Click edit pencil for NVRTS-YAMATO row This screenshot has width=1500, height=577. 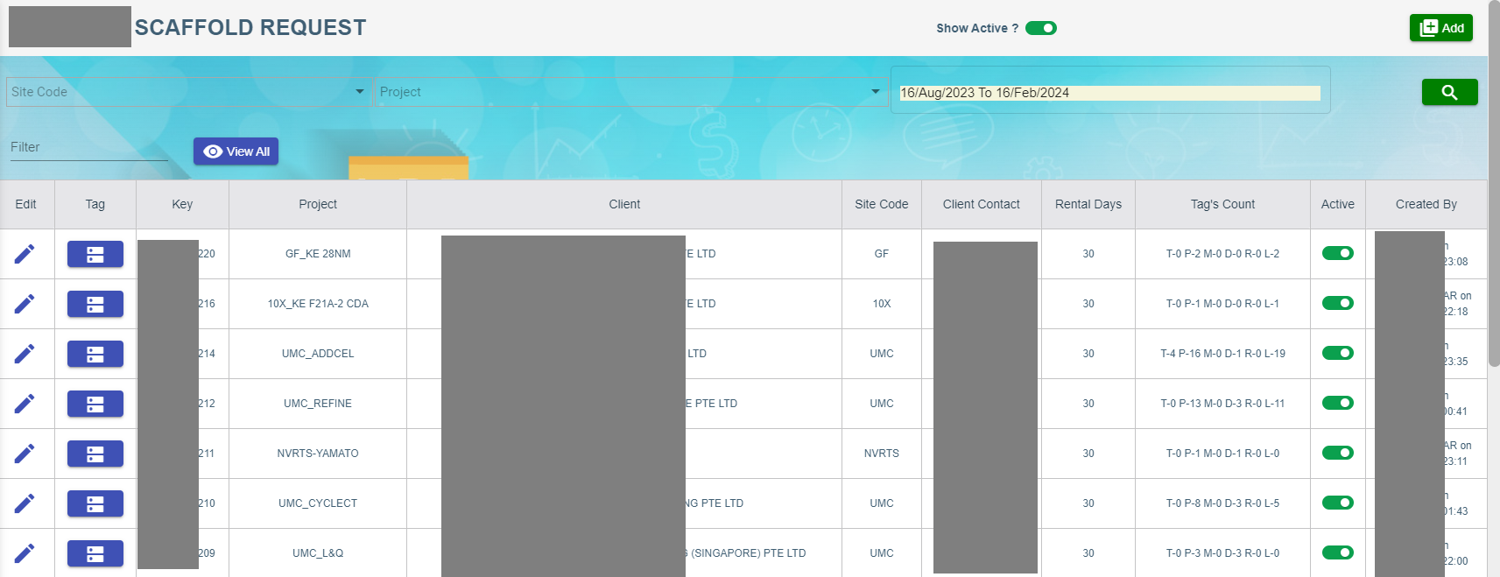(25, 454)
